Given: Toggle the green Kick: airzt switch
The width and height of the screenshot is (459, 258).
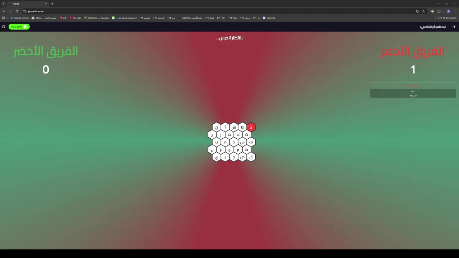Looking at the screenshot, I should tap(19, 27).
